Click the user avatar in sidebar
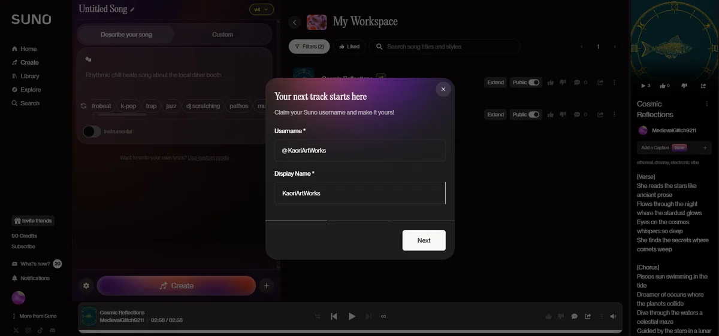Image resolution: width=719 pixels, height=336 pixels. click(19, 298)
